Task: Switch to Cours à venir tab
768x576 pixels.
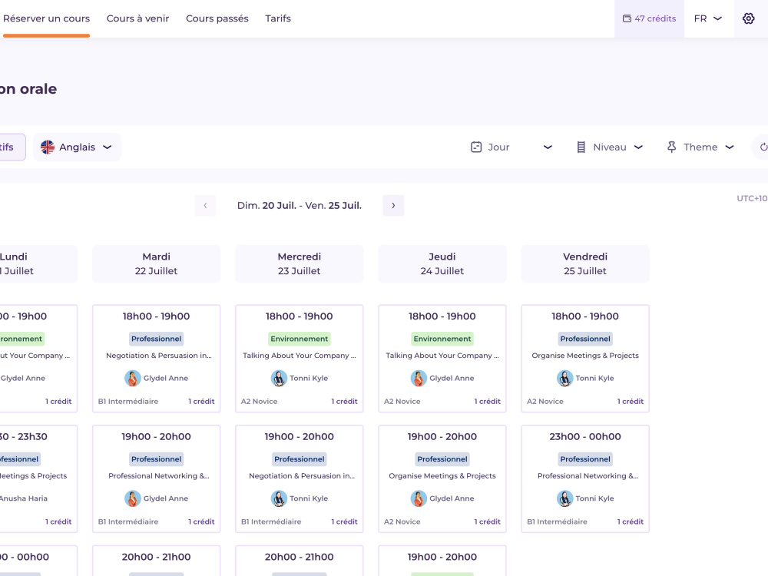Action: click(x=137, y=18)
